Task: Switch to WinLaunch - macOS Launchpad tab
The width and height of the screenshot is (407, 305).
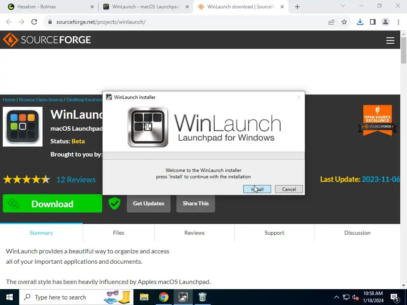Action: 145,7
